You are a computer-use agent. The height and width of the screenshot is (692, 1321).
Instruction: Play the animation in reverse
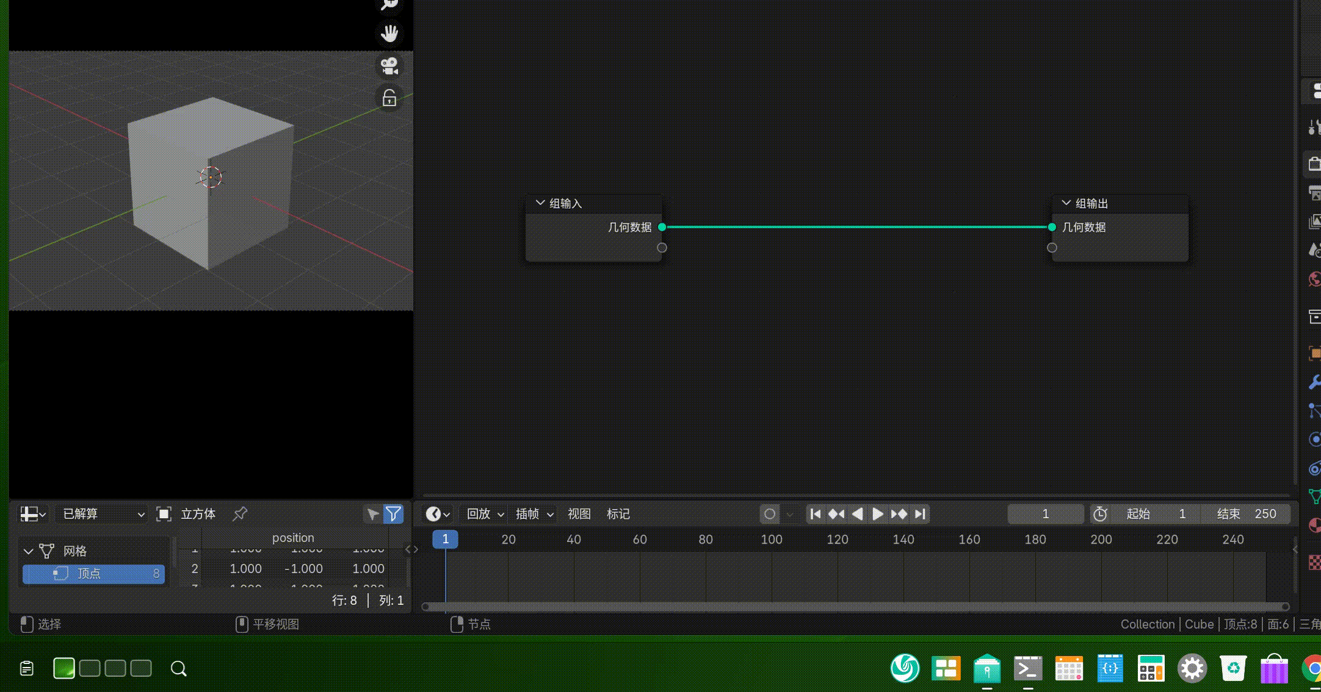click(857, 514)
